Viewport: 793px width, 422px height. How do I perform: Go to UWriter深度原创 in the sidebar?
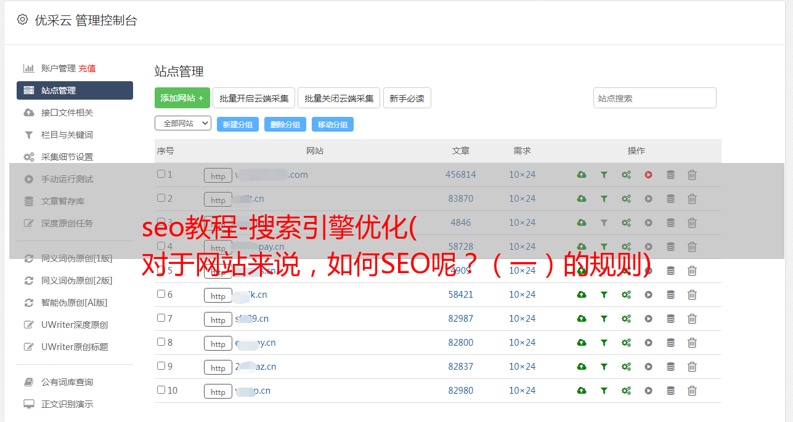[75, 325]
